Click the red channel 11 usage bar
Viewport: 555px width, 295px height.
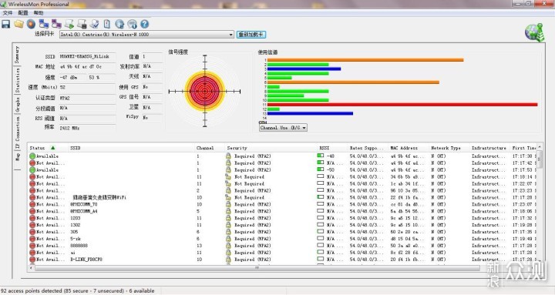coord(402,105)
